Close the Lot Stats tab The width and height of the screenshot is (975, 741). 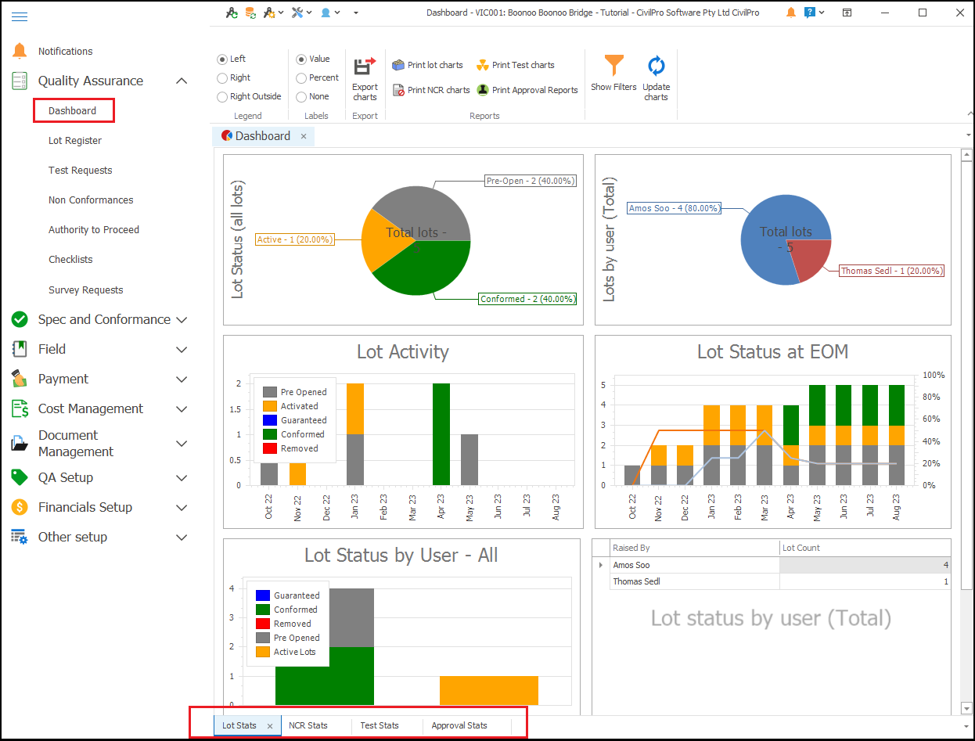[x=270, y=726]
